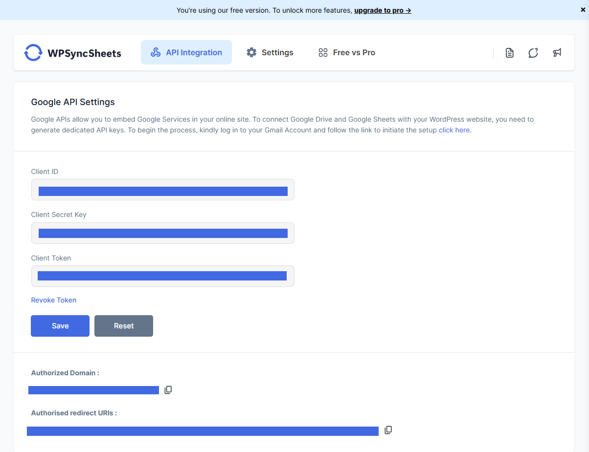This screenshot has height=452, width=589.
Task: Click the Authorized Domain label
Action: pyautogui.click(x=65, y=373)
